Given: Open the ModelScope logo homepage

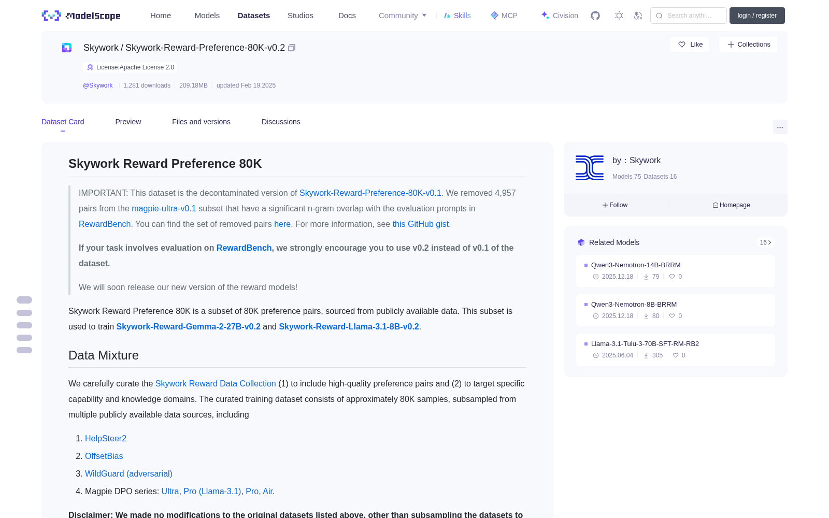Looking at the screenshot, I should [x=81, y=16].
